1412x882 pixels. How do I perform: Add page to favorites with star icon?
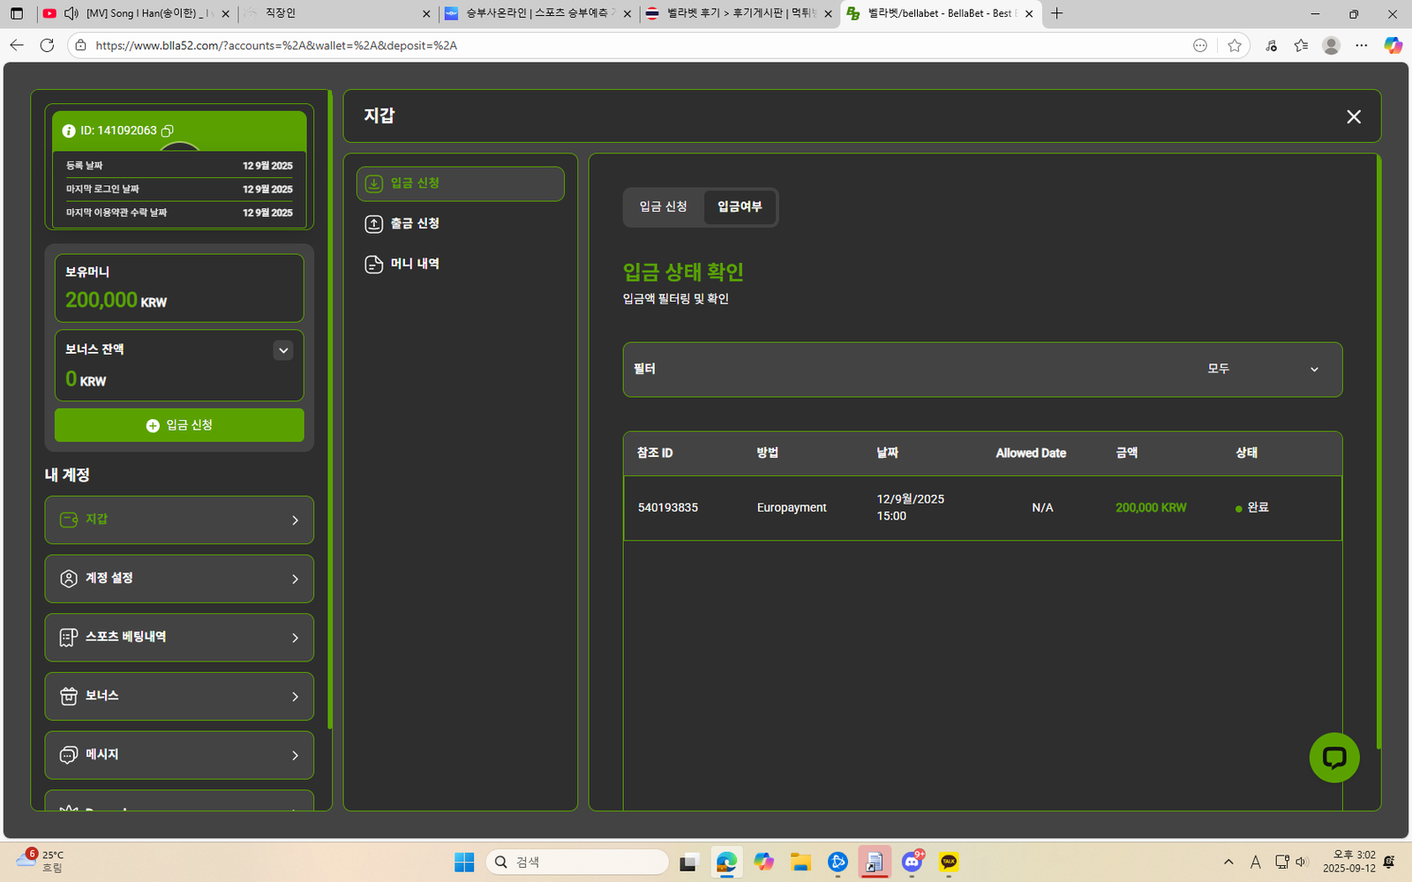(x=1234, y=46)
